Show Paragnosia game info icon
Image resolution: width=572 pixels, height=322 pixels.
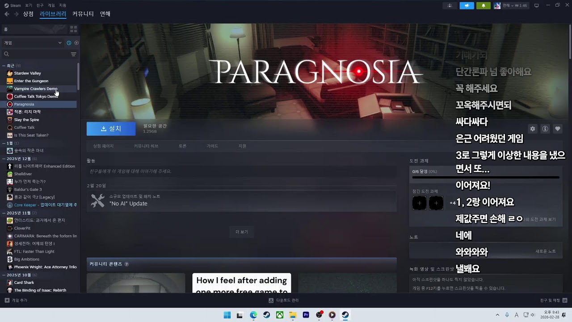pos(545,129)
